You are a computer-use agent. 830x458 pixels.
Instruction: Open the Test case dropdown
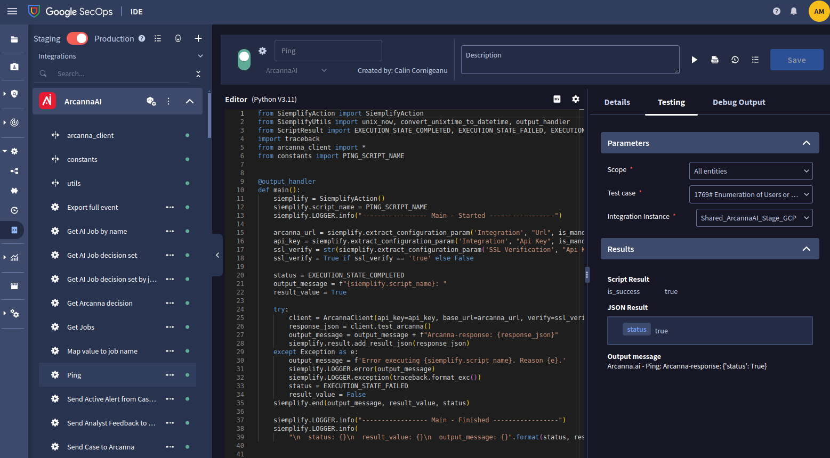click(x=751, y=194)
